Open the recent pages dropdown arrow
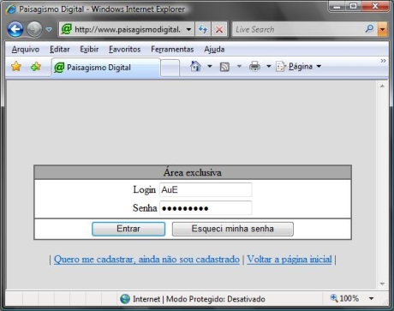Image resolution: width=394 pixels, height=311 pixels. (49, 29)
